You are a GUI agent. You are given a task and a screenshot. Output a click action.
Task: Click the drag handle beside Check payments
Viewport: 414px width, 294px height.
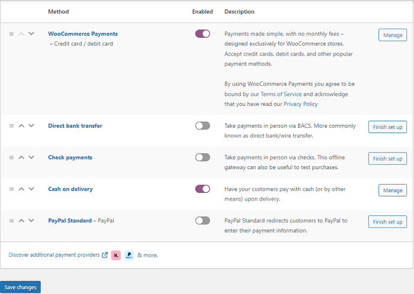pos(11,157)
